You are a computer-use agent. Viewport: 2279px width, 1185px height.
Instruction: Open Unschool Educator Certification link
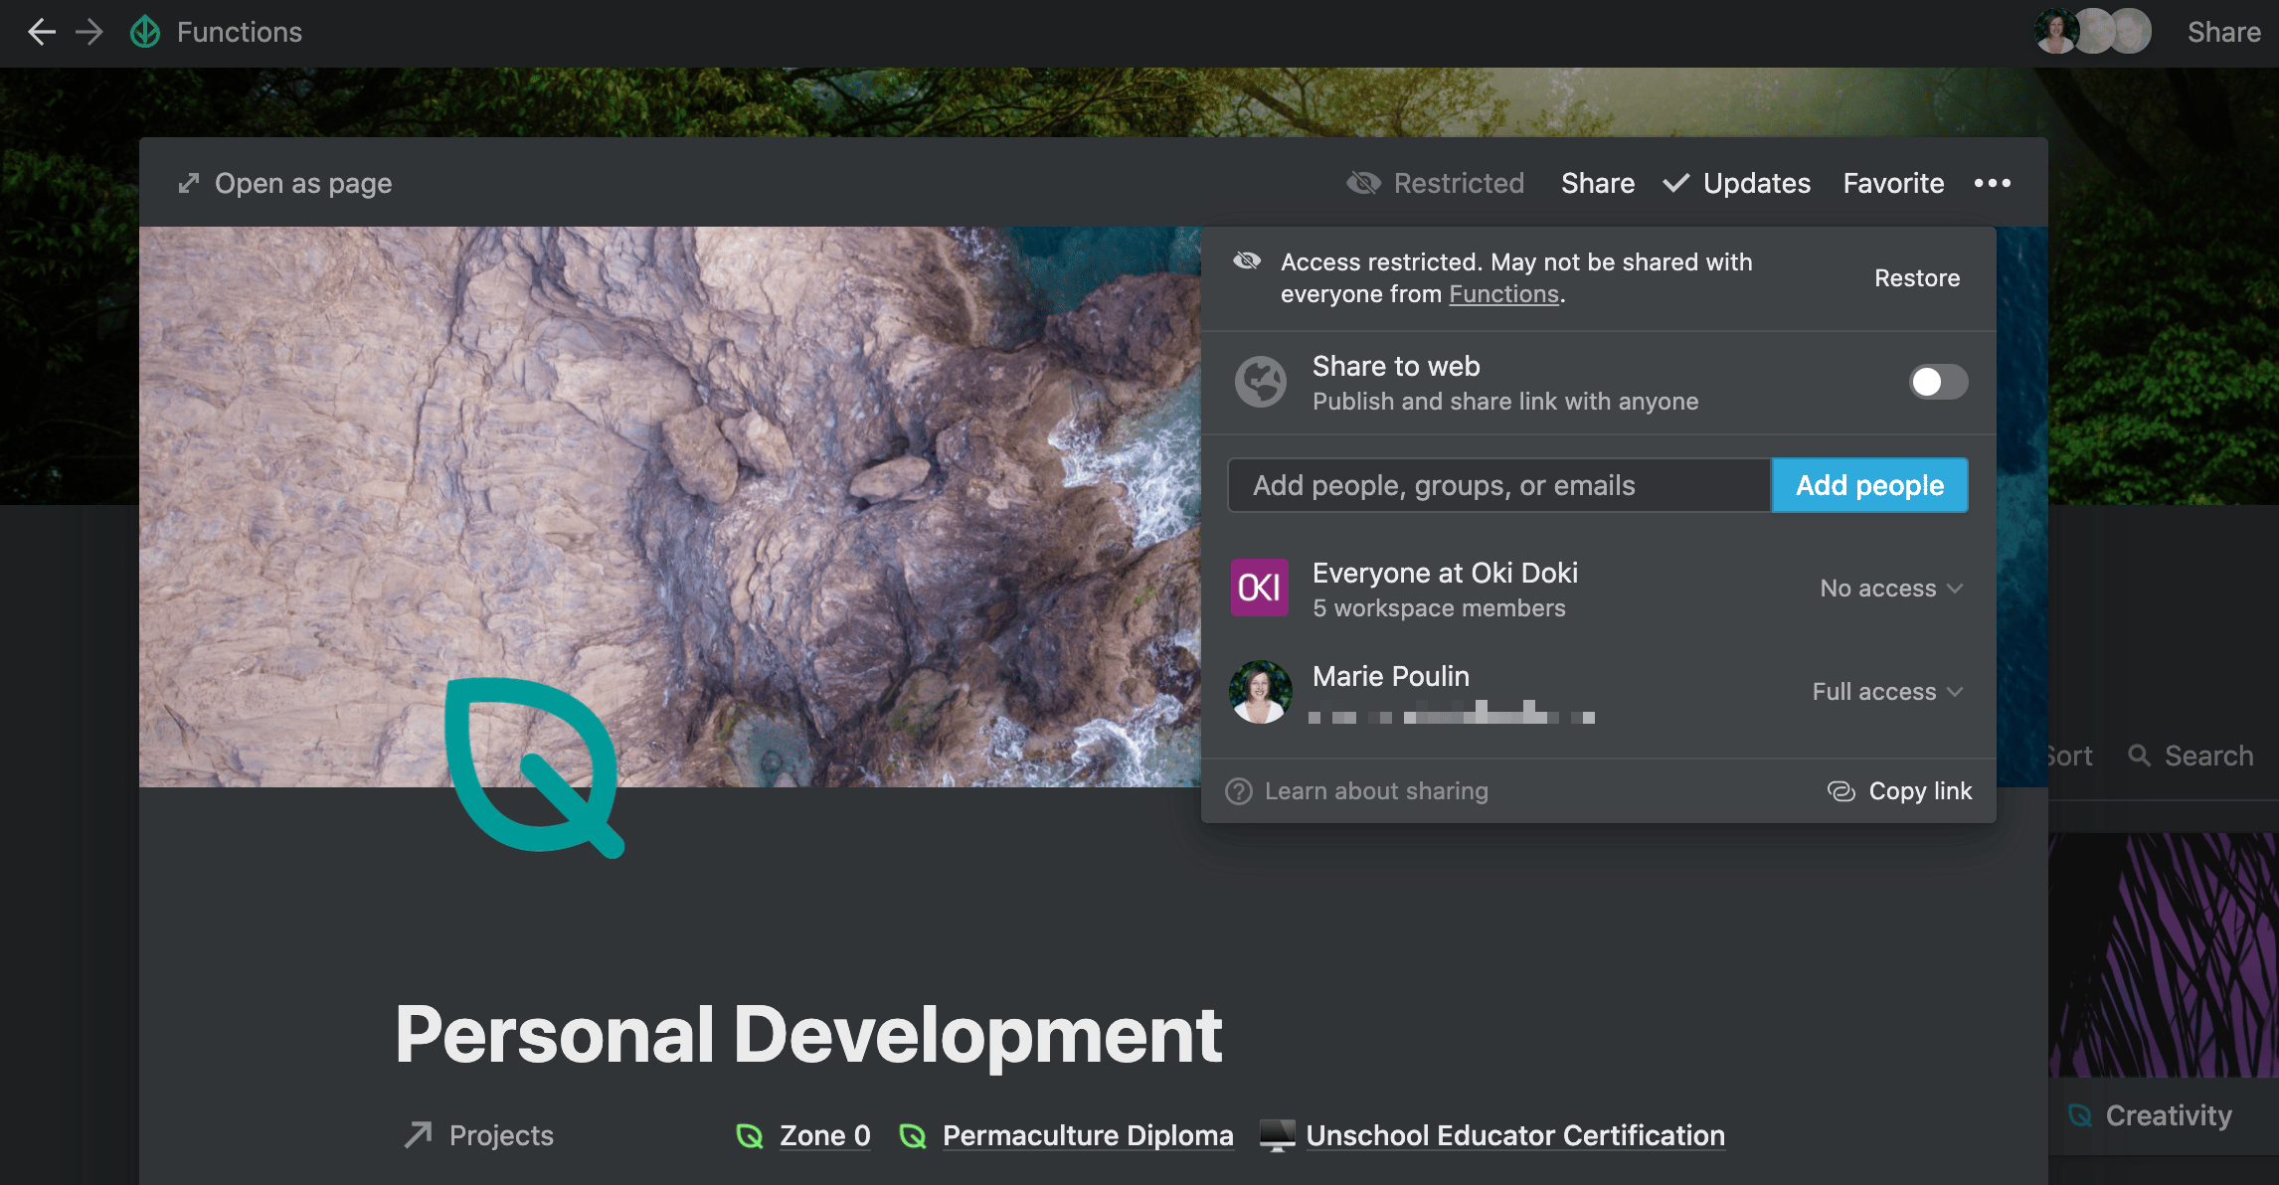pyautogui.click(x=1515, y=1135)
